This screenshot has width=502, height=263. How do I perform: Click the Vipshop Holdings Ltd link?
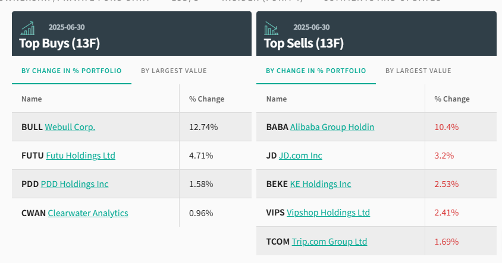point(328,213)
